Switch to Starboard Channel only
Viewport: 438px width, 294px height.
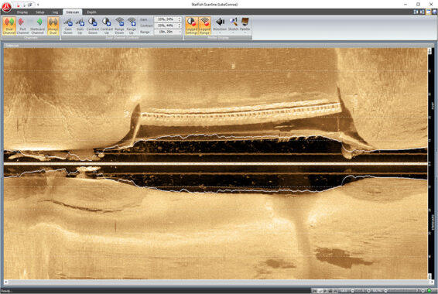click(37, 26)
